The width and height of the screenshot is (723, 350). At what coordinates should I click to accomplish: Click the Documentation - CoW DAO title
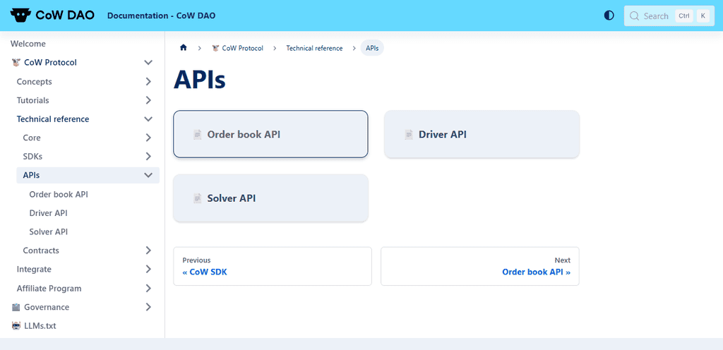[x=162, y=16]
